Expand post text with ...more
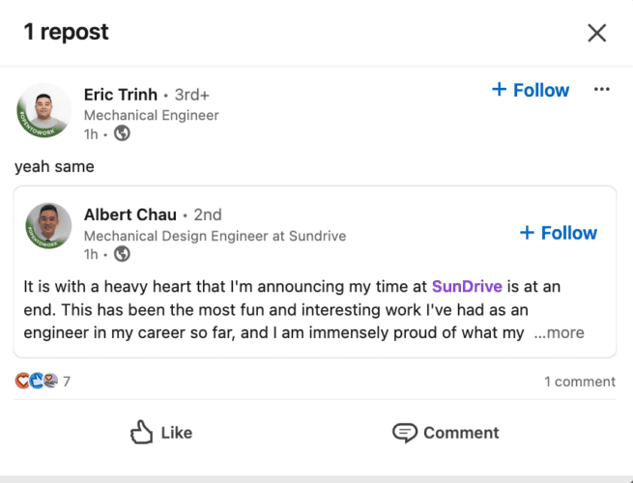 (559, 332)
